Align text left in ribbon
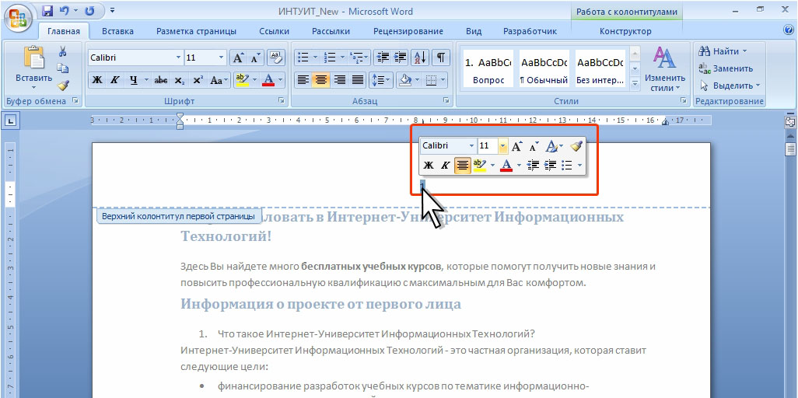 303,80
